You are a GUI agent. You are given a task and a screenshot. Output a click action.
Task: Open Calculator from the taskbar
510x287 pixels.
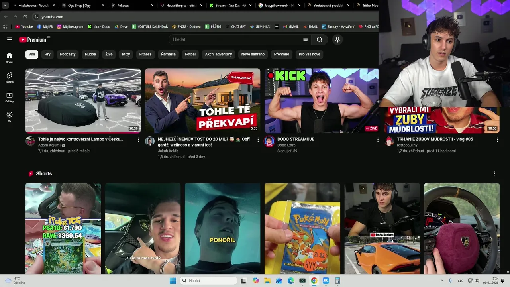coord(337,281)
